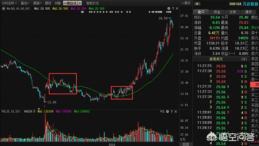Open the 画面 layout dropdown
Screen dimensions: 259x146
(37, 3)
